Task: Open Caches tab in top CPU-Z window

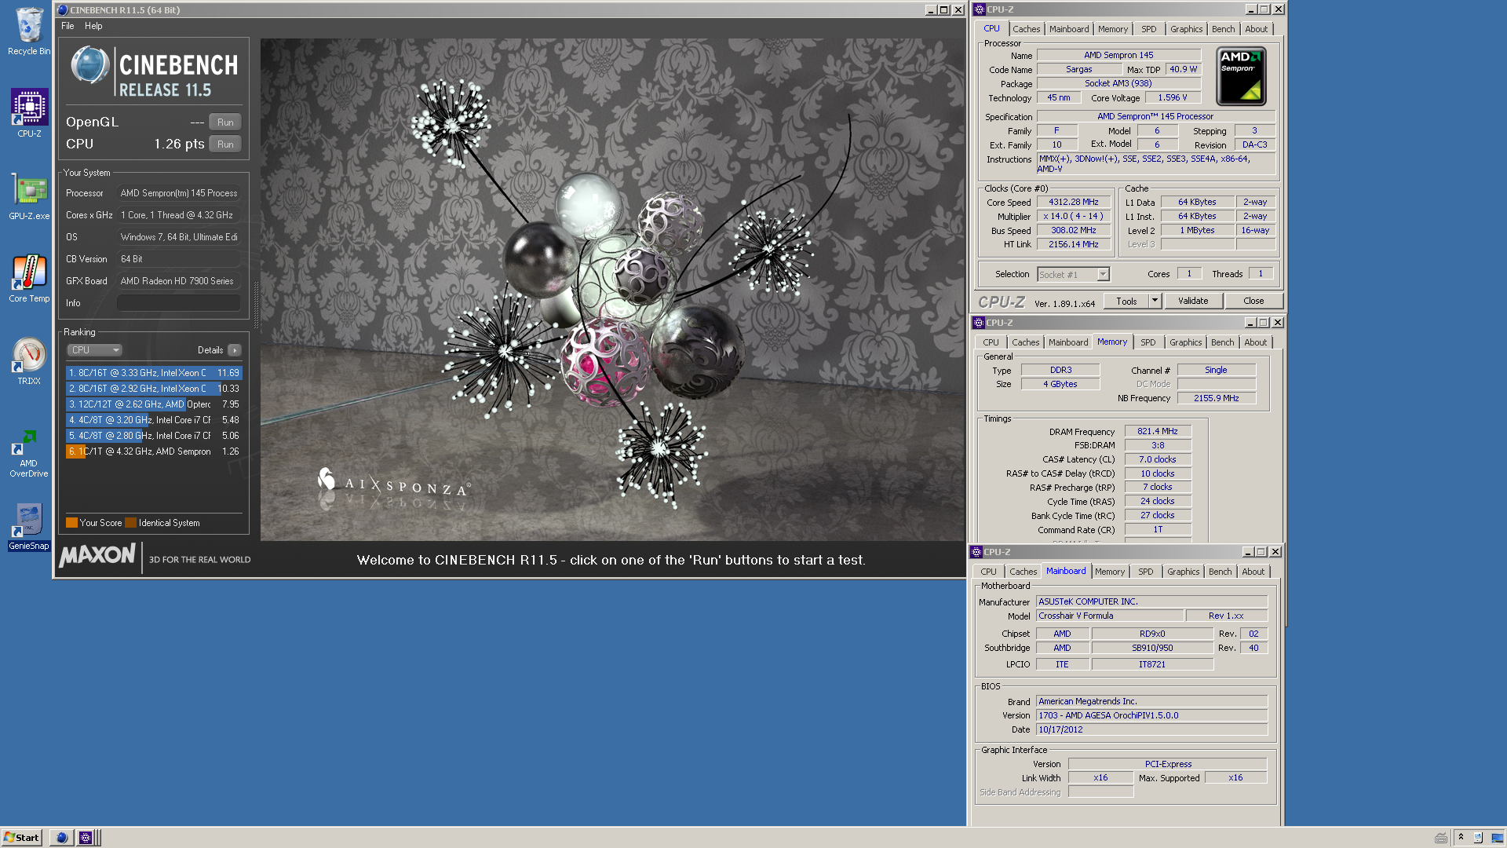Action: (x=1026, y=29)
